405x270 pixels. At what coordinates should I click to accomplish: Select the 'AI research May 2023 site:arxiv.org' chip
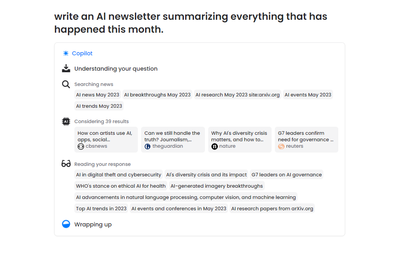(237, 95)
